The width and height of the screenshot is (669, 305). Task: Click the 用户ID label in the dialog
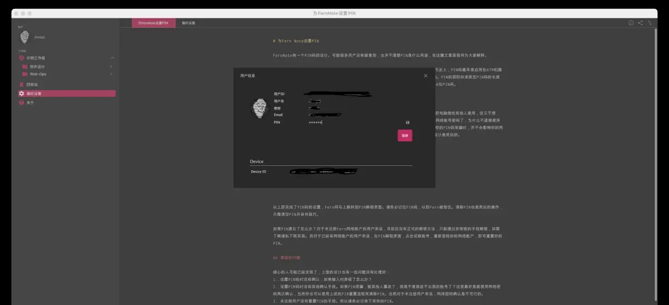click(x=279, y=94)
